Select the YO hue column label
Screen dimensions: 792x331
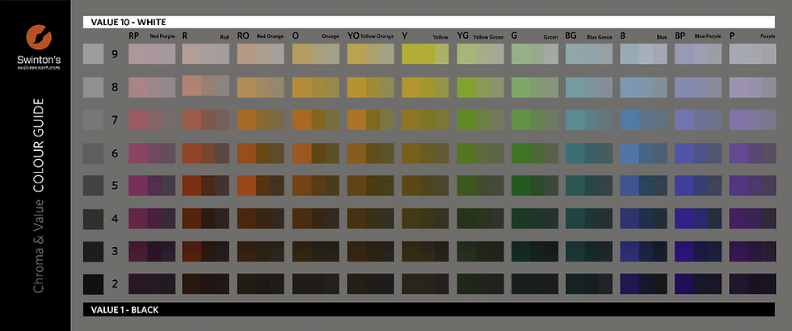(353, 36)
